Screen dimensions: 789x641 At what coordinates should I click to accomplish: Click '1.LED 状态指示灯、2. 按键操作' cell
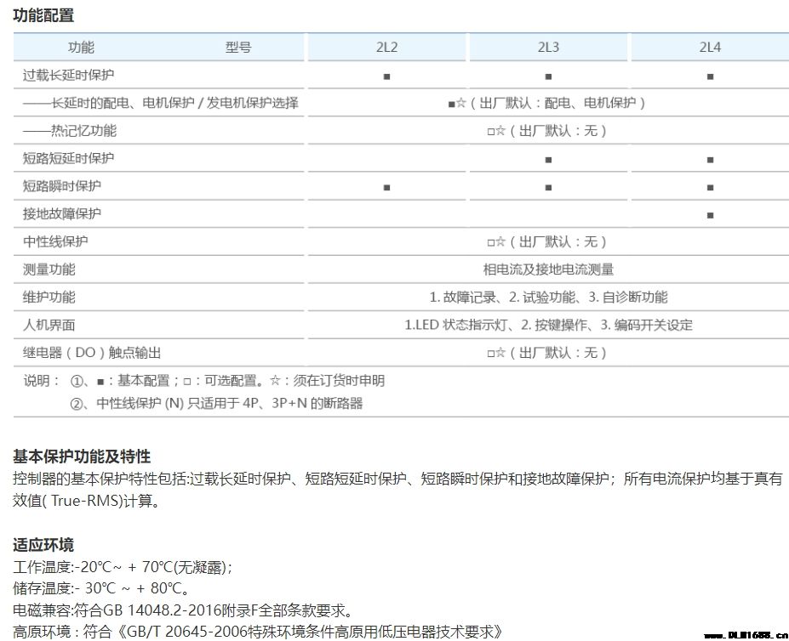[x=548, y=325]
